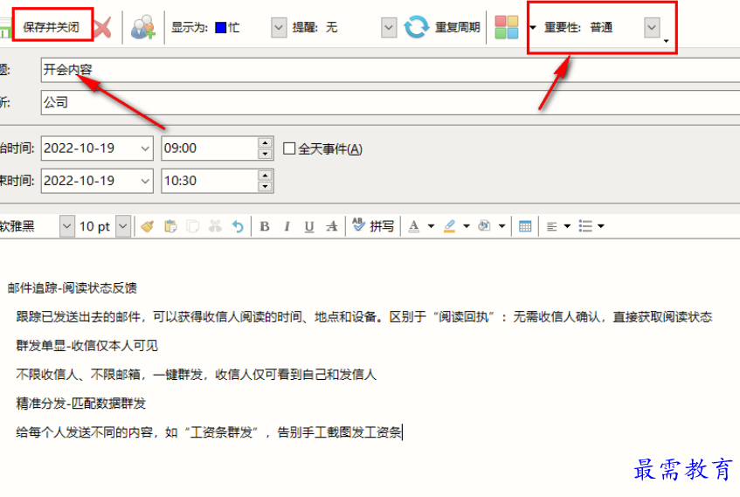Toggle the All day event checkbox
The width and height of the screenshot is (740, 497).
[289, 148]
